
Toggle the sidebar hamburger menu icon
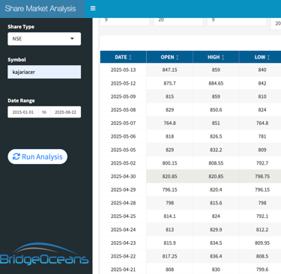(x=93, y=8)
